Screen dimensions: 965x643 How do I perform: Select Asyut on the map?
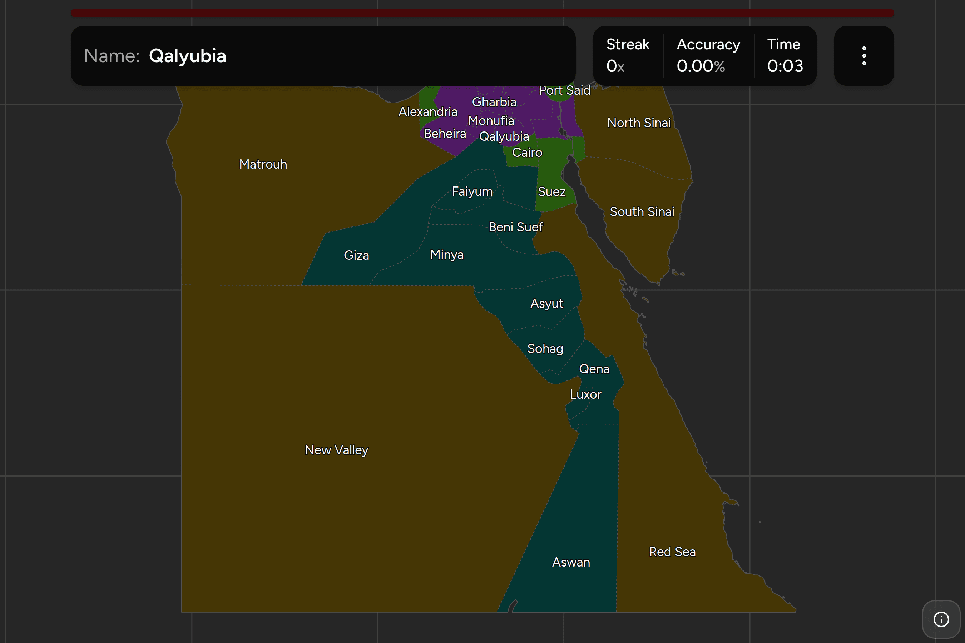coord(546,303)
